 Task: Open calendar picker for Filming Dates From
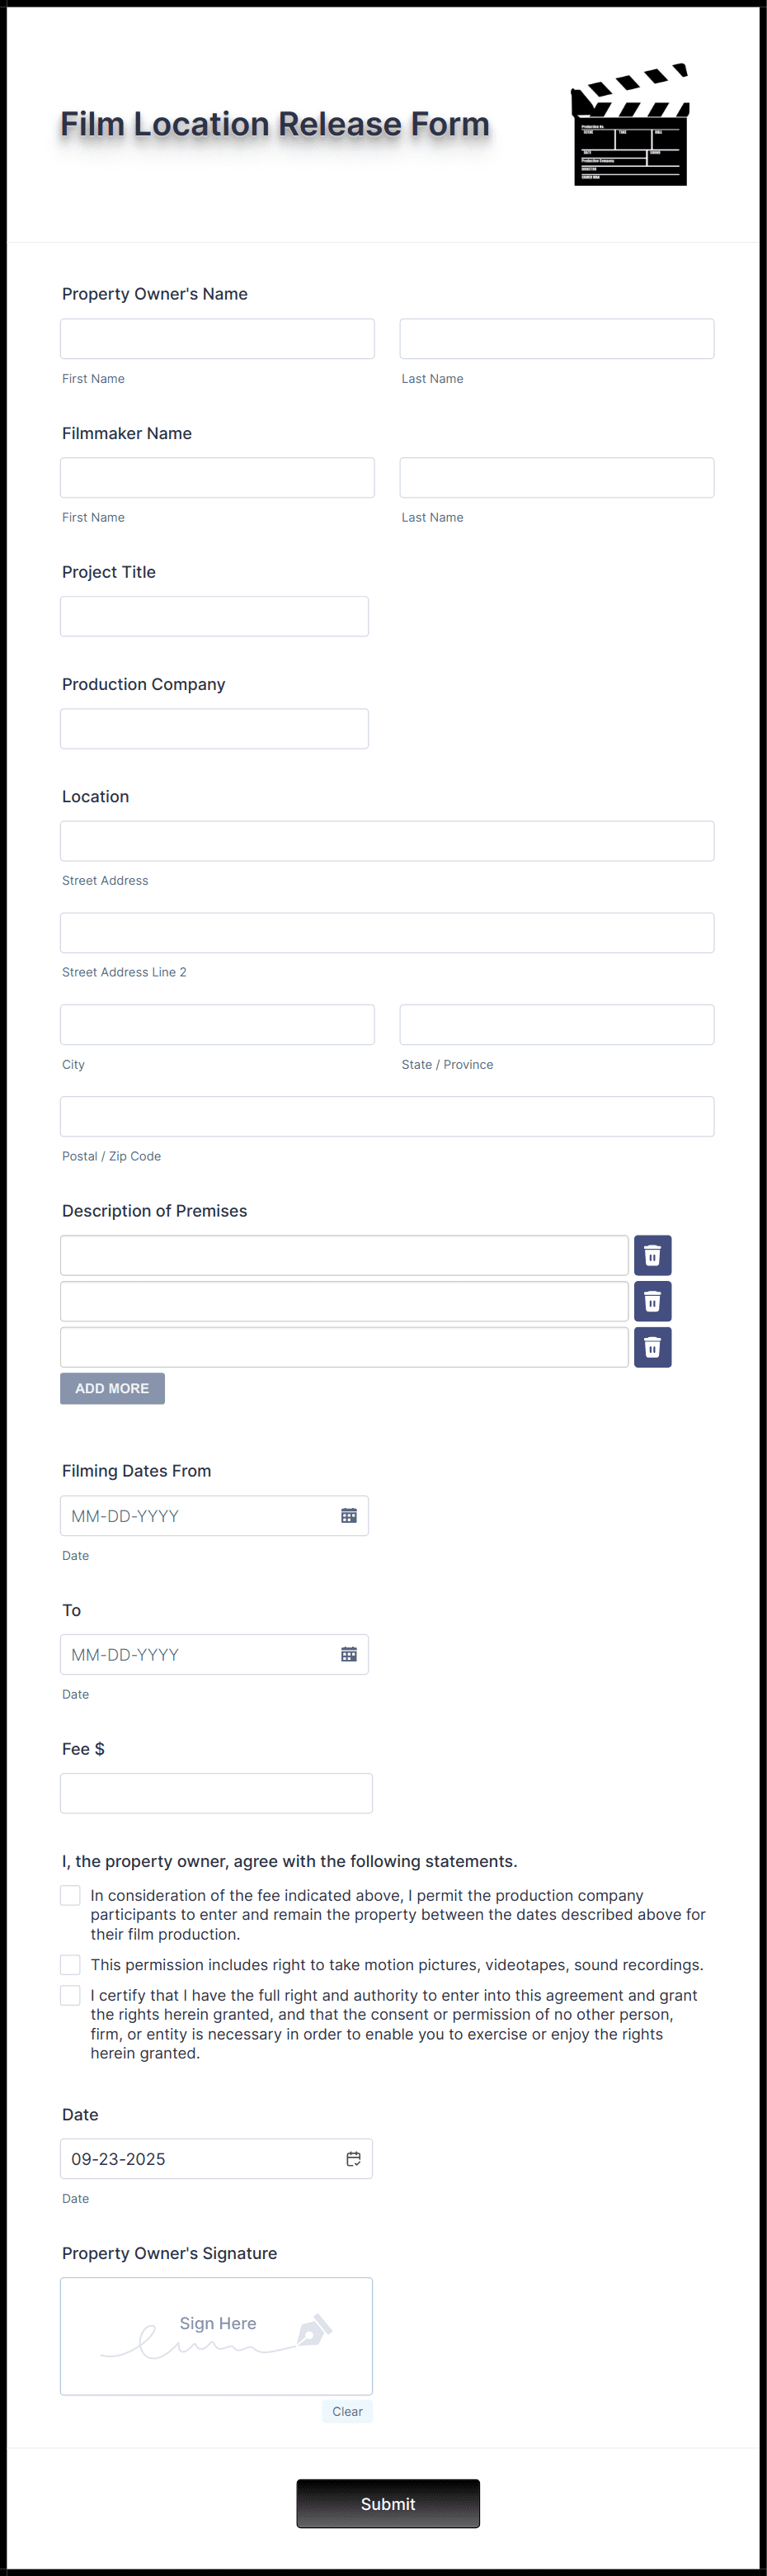click(349, 1515)
